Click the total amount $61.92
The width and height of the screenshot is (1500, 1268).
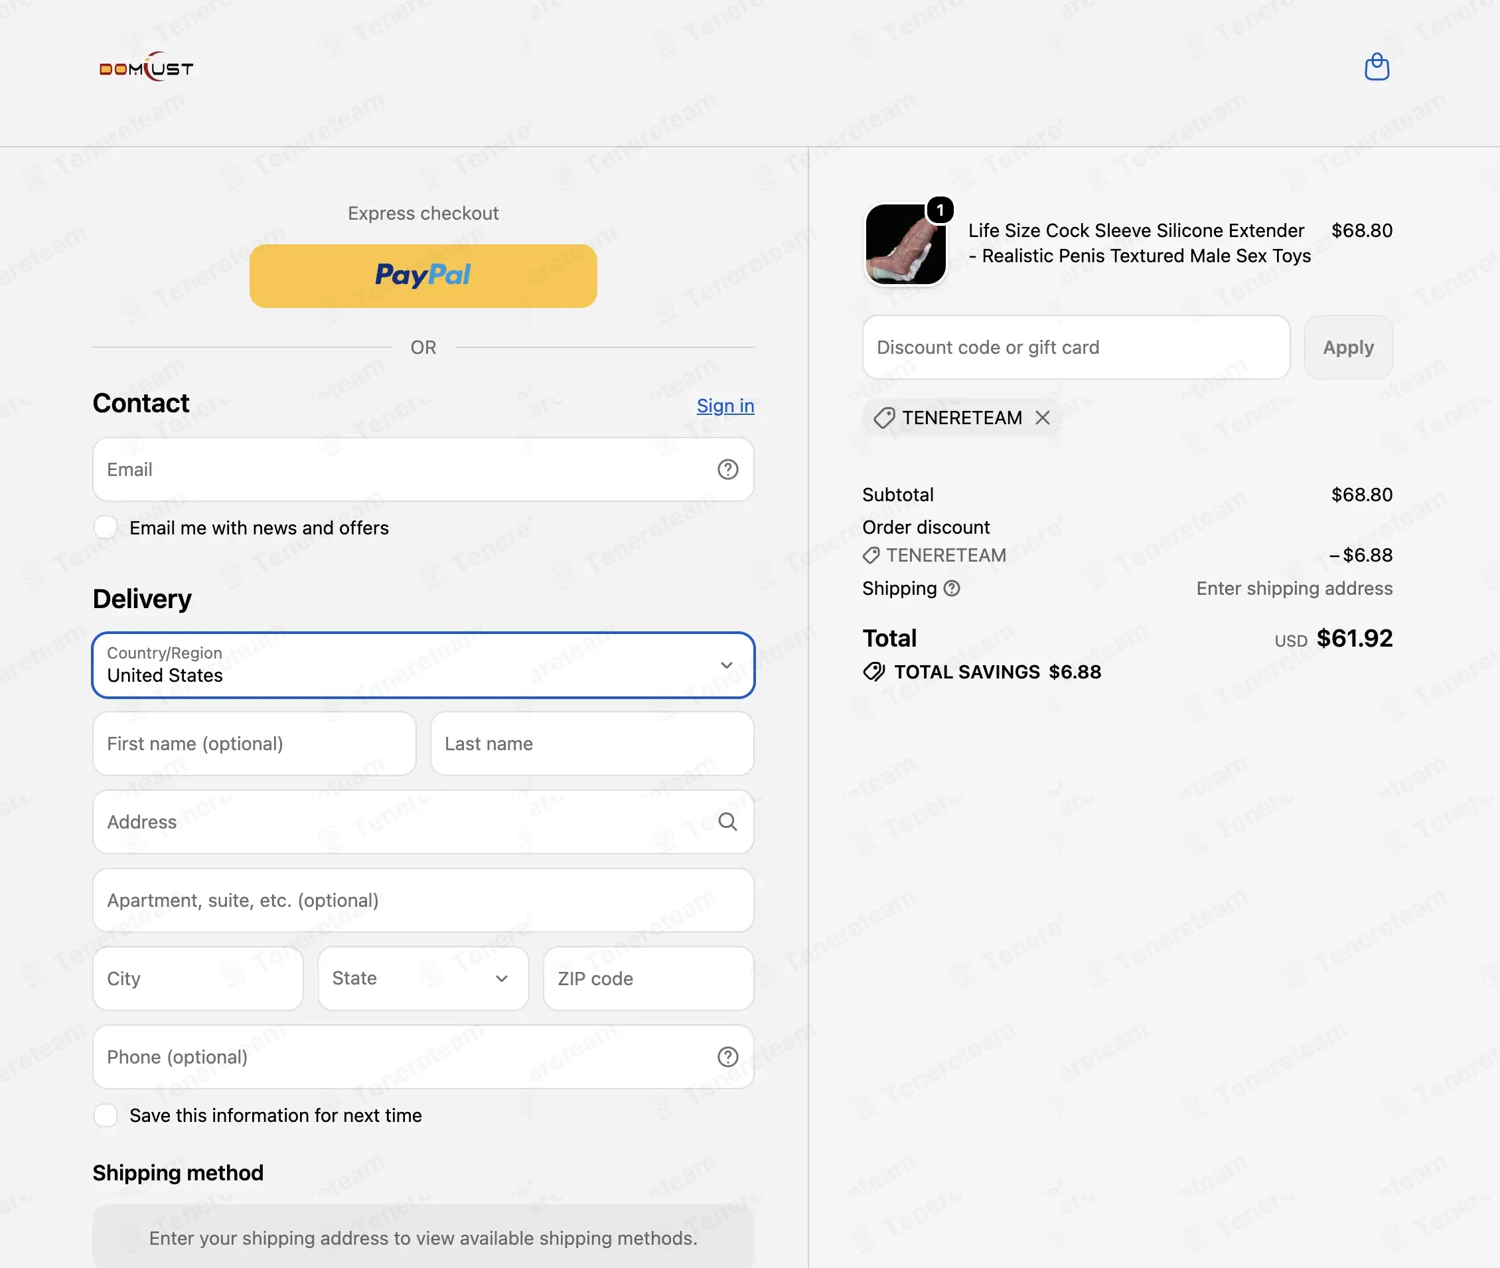(x=1354, y=637)
